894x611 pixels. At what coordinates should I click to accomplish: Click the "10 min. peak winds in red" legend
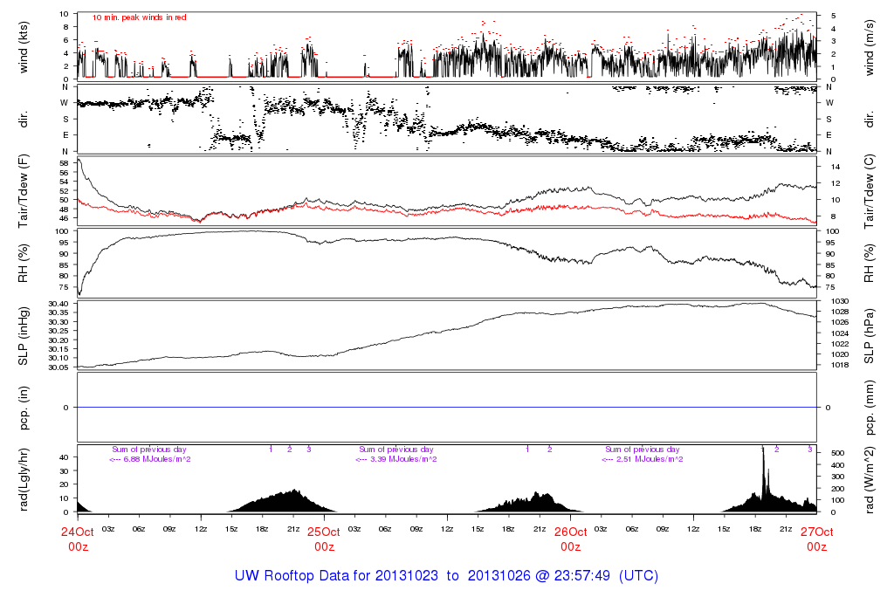pyautogui.click(x=139, y=17)
